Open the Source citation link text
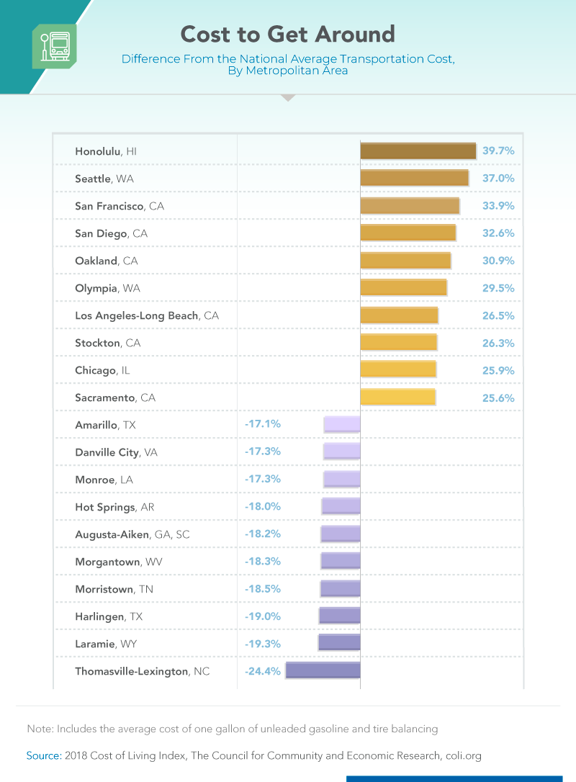The image size is (576, 782). [x=254, y=755]
